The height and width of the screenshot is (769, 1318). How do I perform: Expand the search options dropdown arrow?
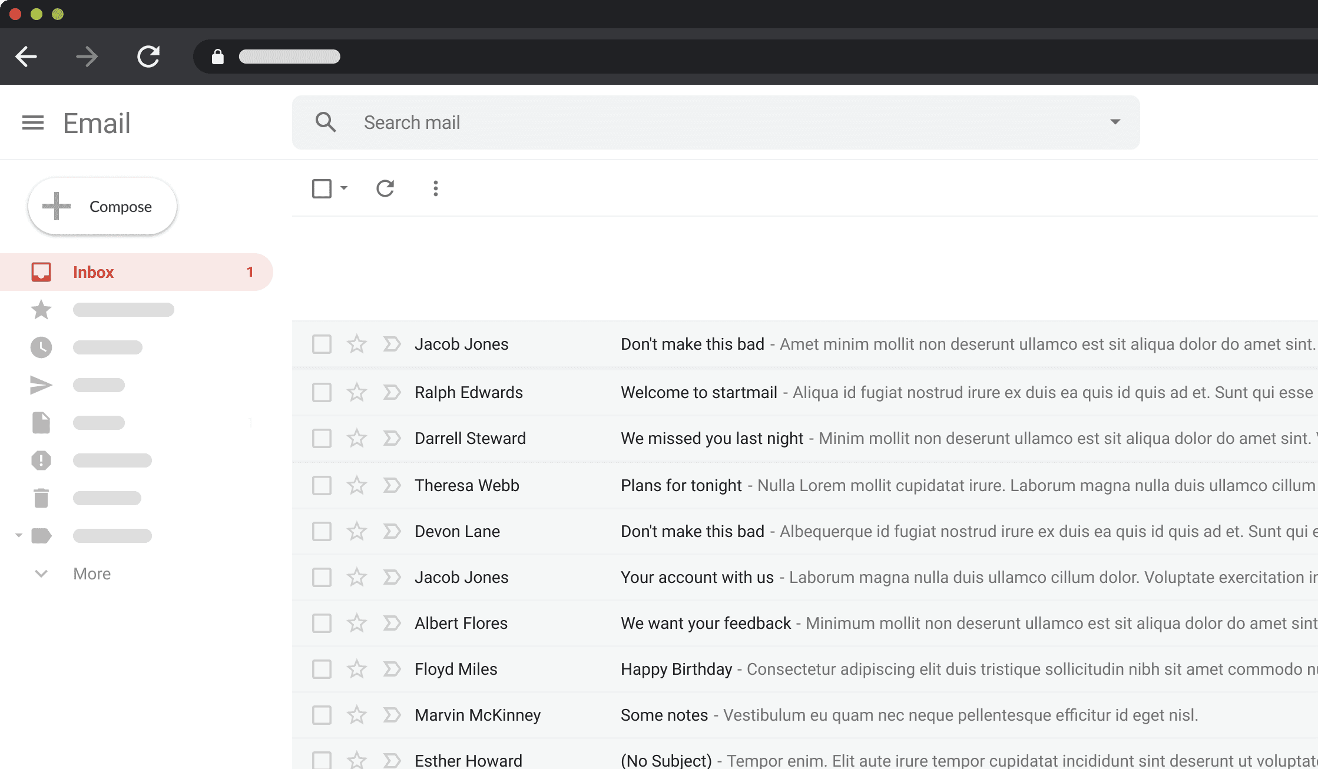(1115, 122)
